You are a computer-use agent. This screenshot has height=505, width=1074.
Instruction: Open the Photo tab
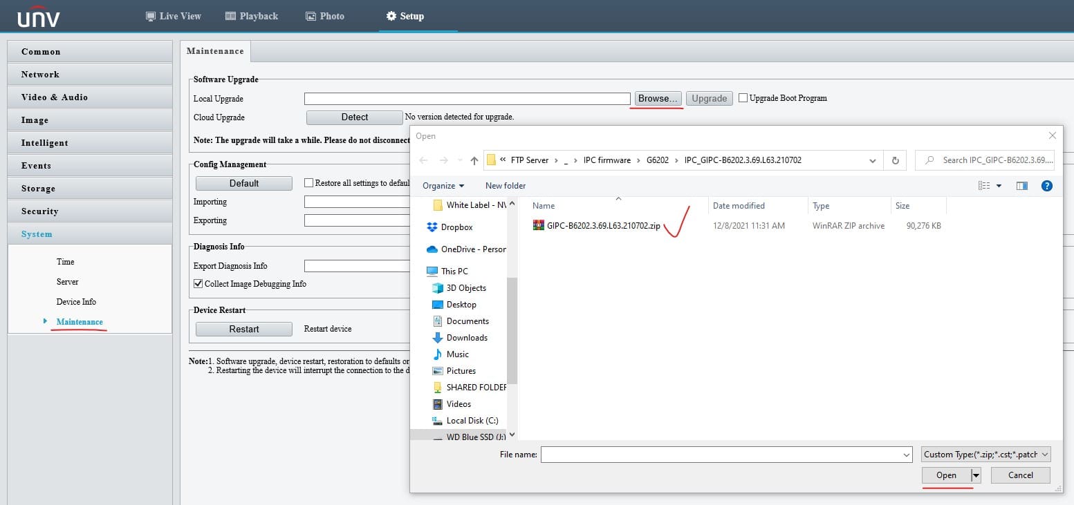click(x=324, y=16)
